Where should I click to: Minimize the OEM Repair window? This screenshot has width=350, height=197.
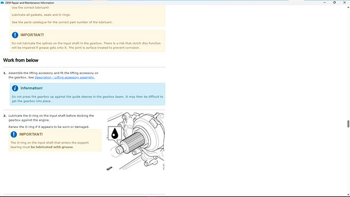pos(324,3)
